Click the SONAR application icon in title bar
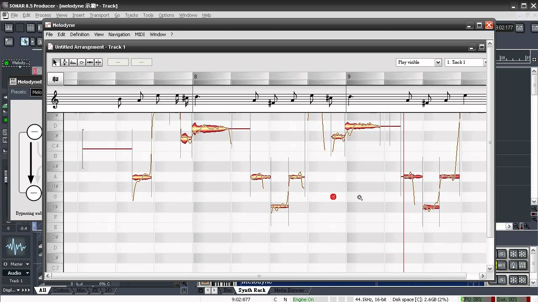This screenshot has width=538, height=302. 5,5
